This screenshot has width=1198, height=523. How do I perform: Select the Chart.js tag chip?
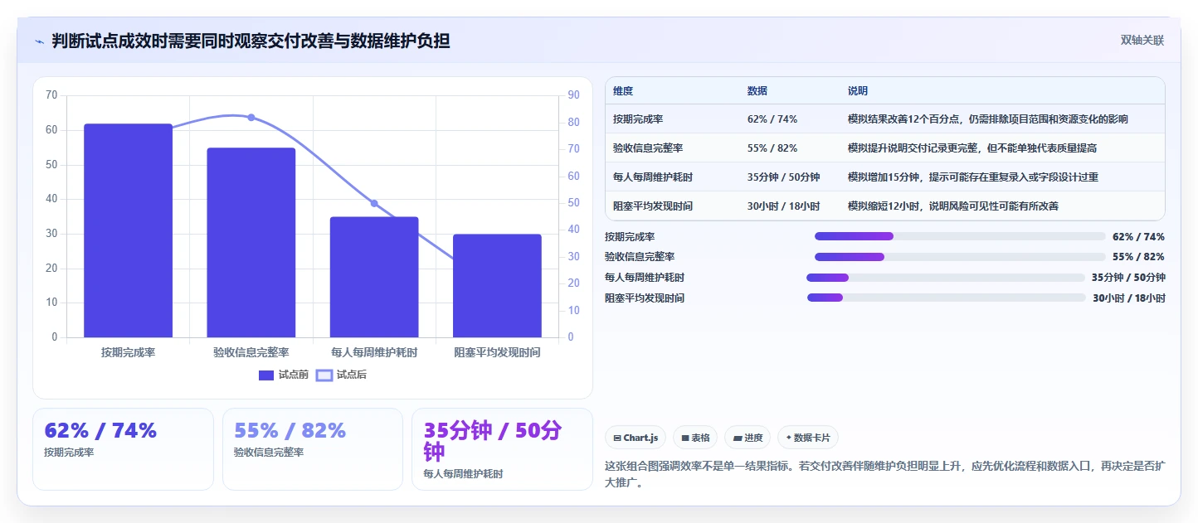636,438
